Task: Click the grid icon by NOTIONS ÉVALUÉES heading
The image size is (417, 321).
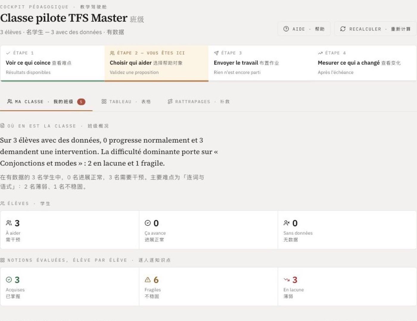Action: click(2, 260)
